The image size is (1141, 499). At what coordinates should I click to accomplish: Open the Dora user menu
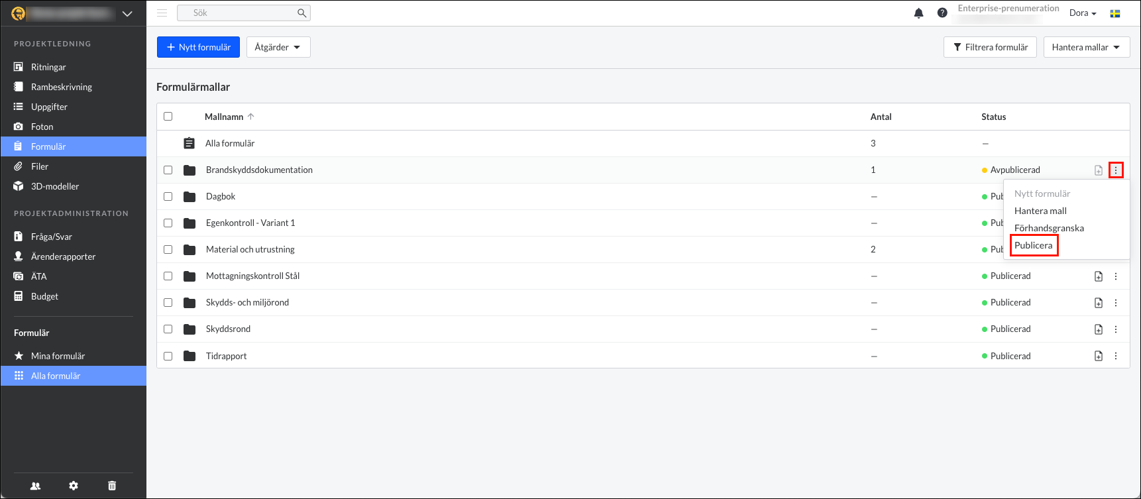[1082, 13]
